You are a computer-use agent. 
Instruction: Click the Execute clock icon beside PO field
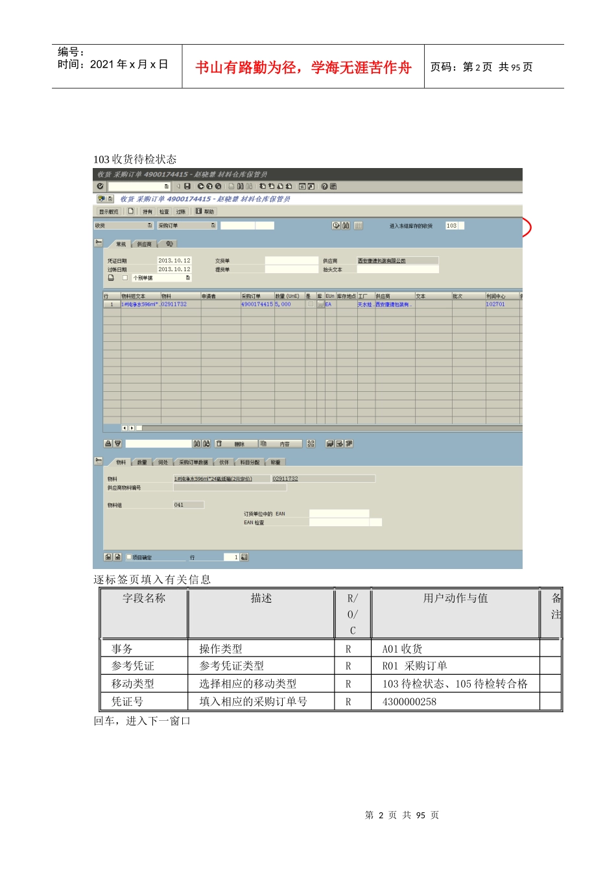point(336,226)
